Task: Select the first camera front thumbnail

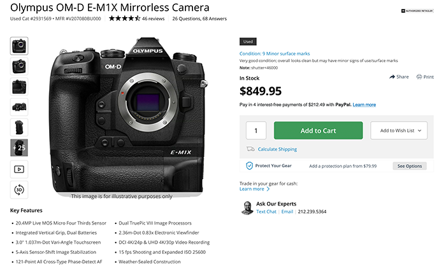Action: point(19,45)
